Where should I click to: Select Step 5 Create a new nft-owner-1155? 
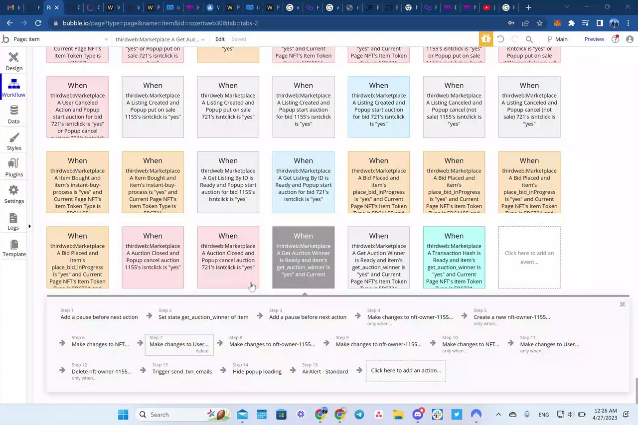[x=512, y=317]
